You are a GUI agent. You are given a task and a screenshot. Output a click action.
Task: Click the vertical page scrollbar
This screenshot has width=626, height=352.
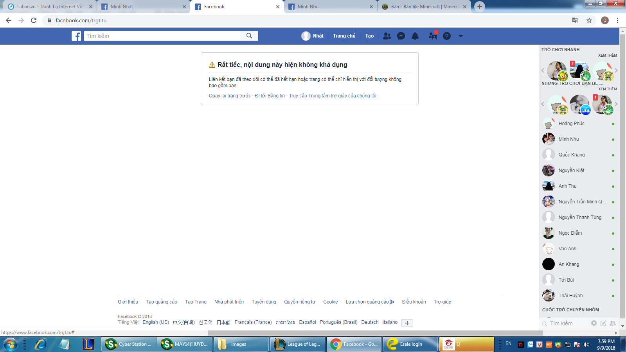click(x=622, y=176)
